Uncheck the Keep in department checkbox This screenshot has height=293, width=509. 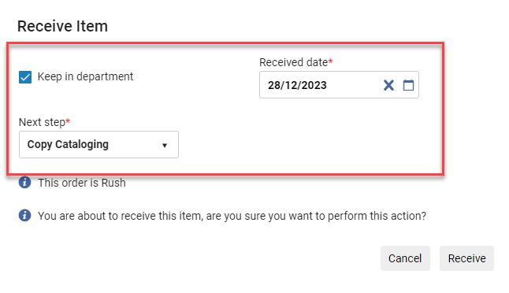coord(25,77)
